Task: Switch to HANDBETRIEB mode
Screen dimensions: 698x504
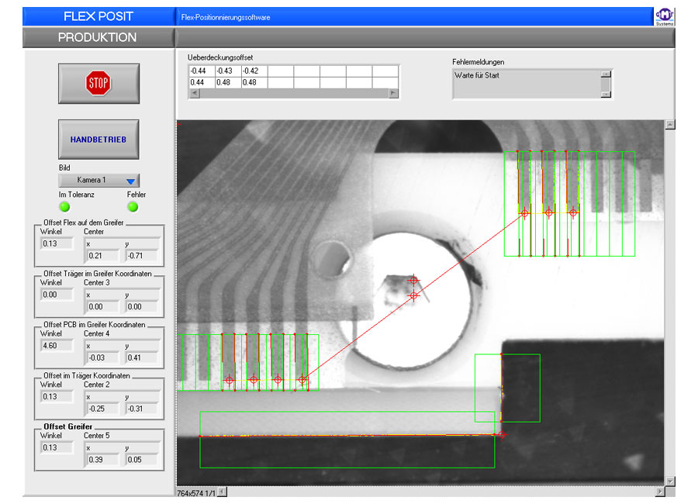Action: 98,140
